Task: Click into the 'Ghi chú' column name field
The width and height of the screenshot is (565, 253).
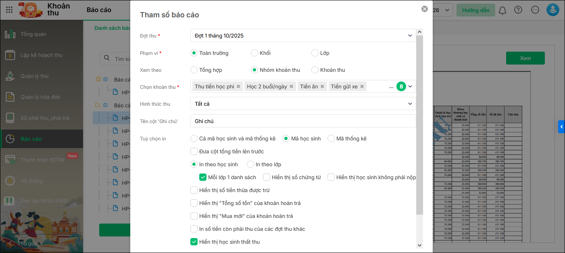Action: pyautogui.click(x=302, y=121)
